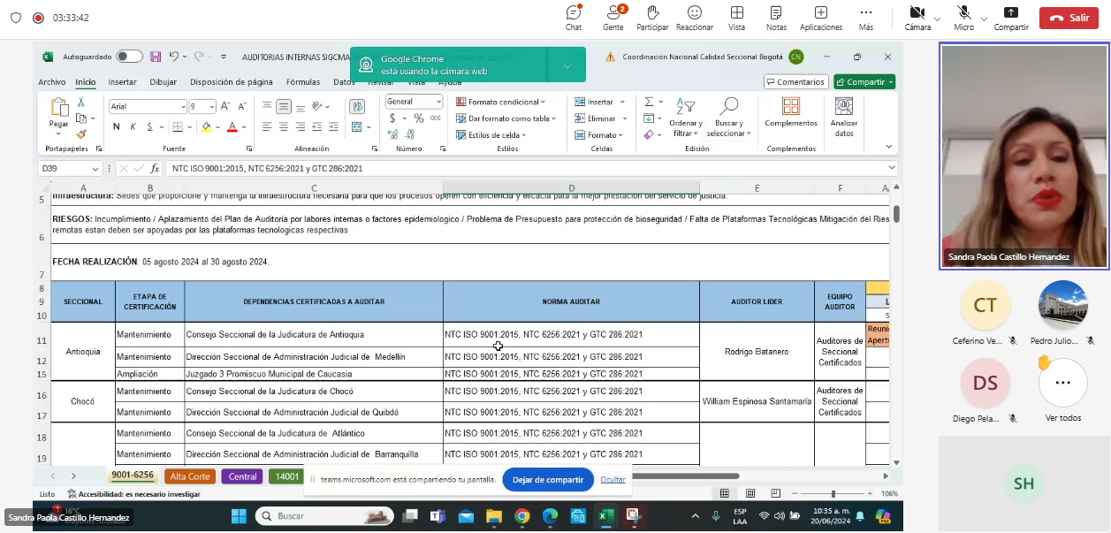
Task: Raise hand with the Participar button
Action: [x=652, y=18]
